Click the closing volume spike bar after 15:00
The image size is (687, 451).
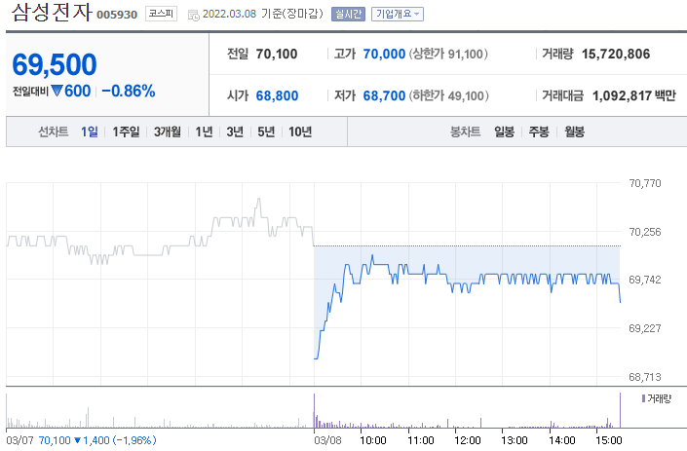tap(620, 410)
